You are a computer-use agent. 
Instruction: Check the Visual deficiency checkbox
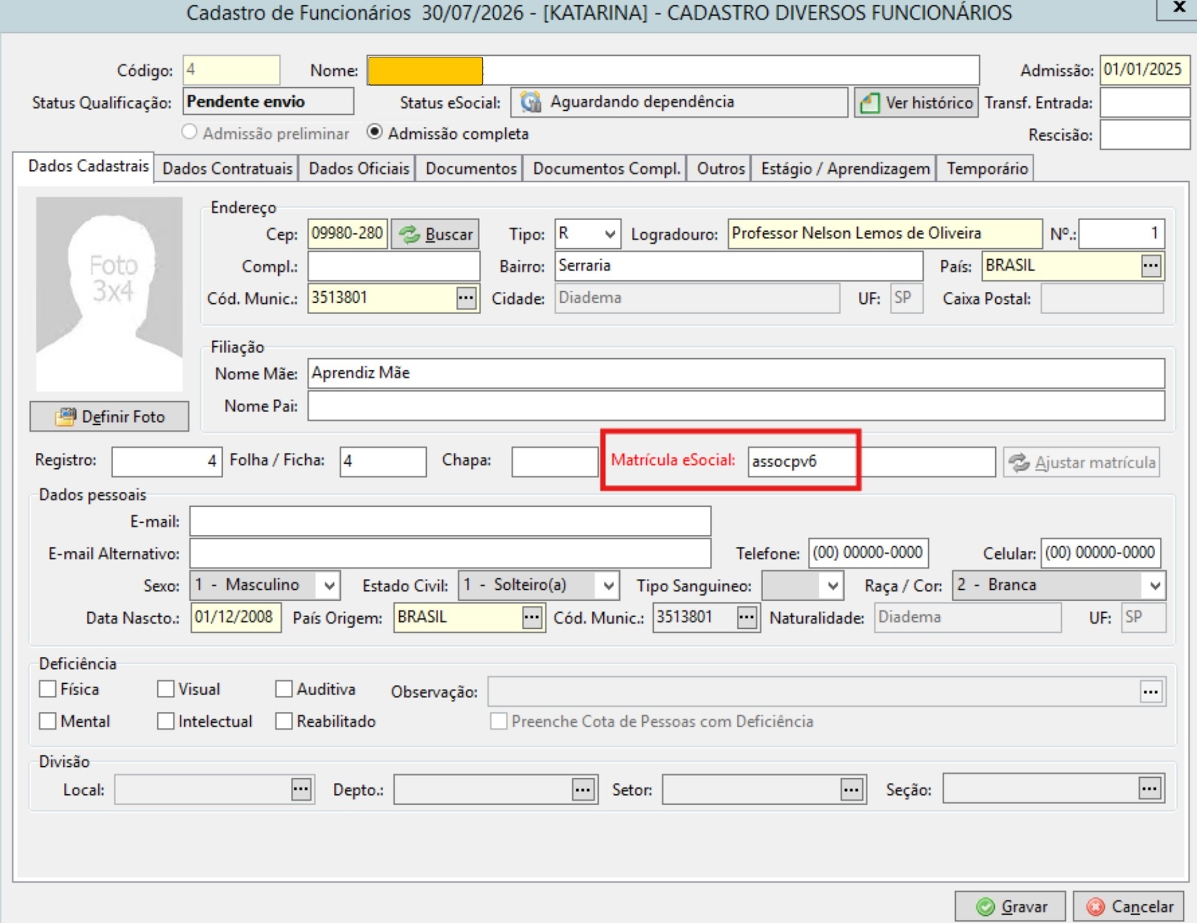[x=166, y=689]
